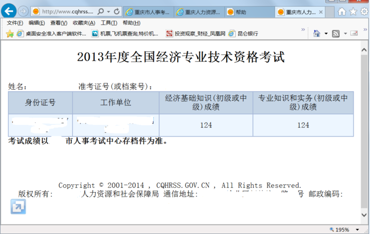Expand the command bar home dropdown arrow
This screenshot has height=234, width=370.
[326, 34]
